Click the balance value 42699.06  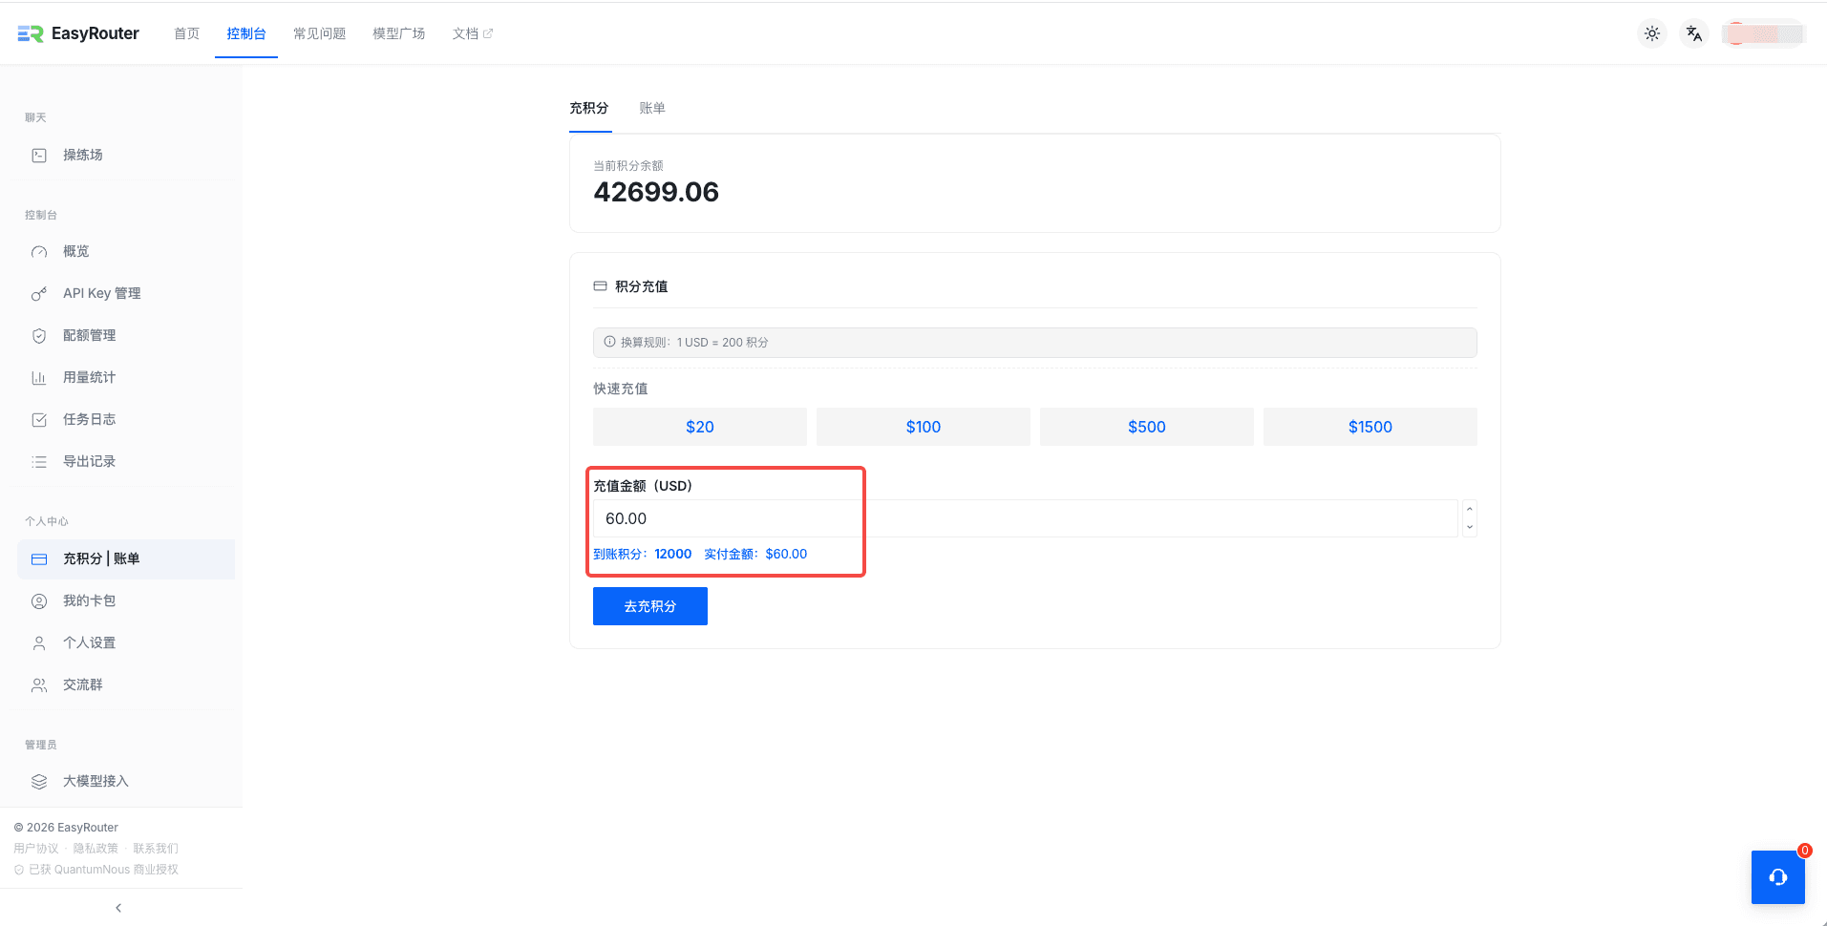click(x=656, y=193)
